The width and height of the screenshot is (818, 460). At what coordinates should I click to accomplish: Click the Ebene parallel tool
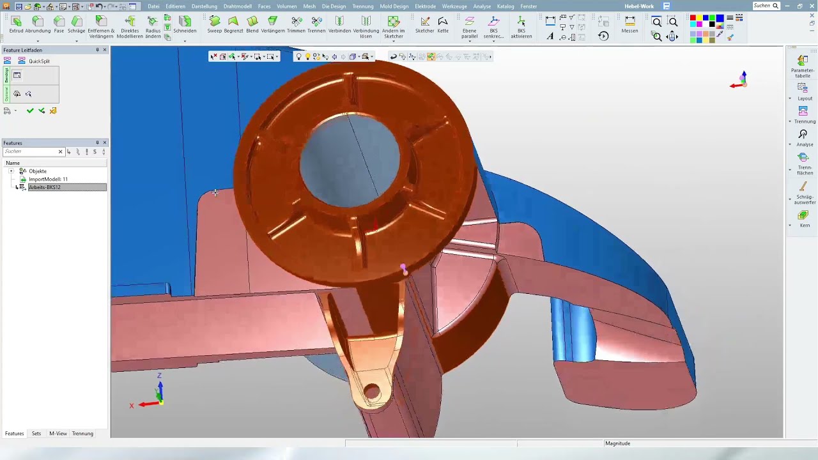[469, 27]
